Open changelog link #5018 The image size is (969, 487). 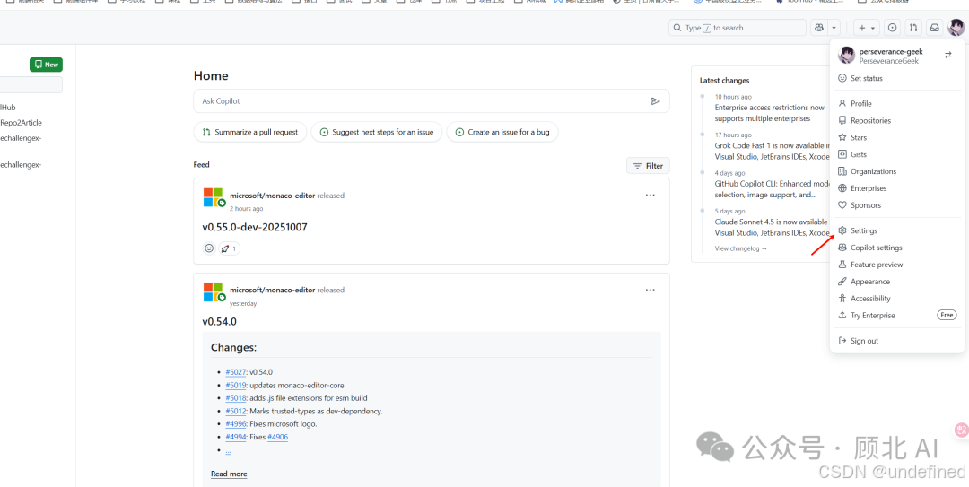tap(236, 398)
